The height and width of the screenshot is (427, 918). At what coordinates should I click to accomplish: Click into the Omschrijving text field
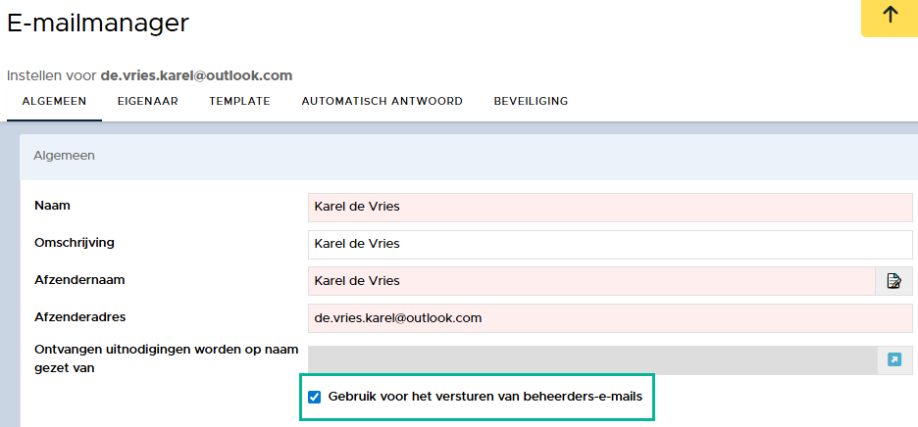coord(610,244)
